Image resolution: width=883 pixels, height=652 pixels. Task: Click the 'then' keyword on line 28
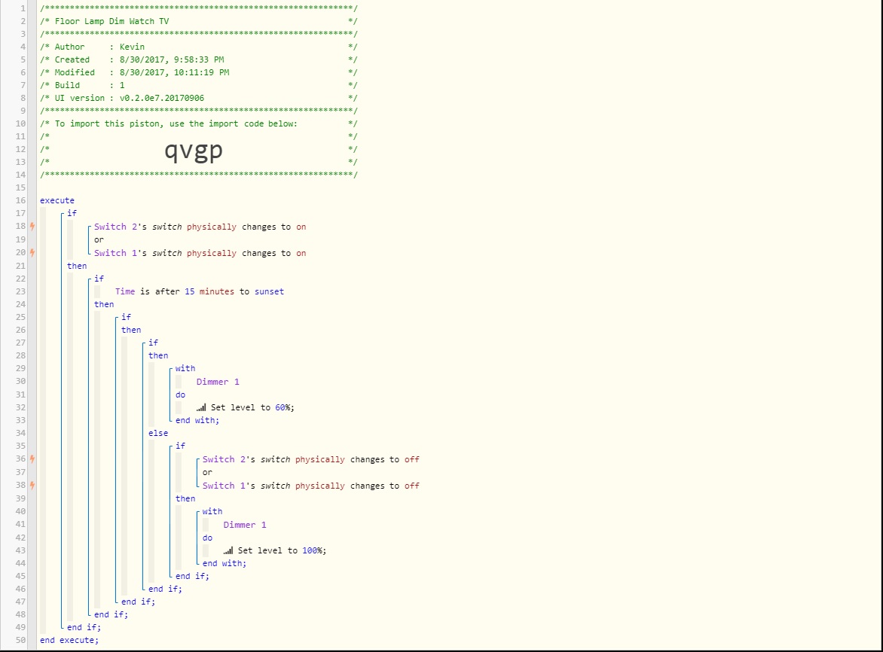coord(158,355)
